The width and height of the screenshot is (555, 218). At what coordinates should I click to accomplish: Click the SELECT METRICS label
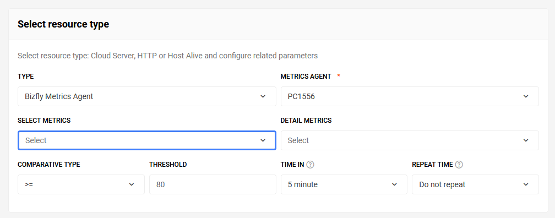coord(44,121)
